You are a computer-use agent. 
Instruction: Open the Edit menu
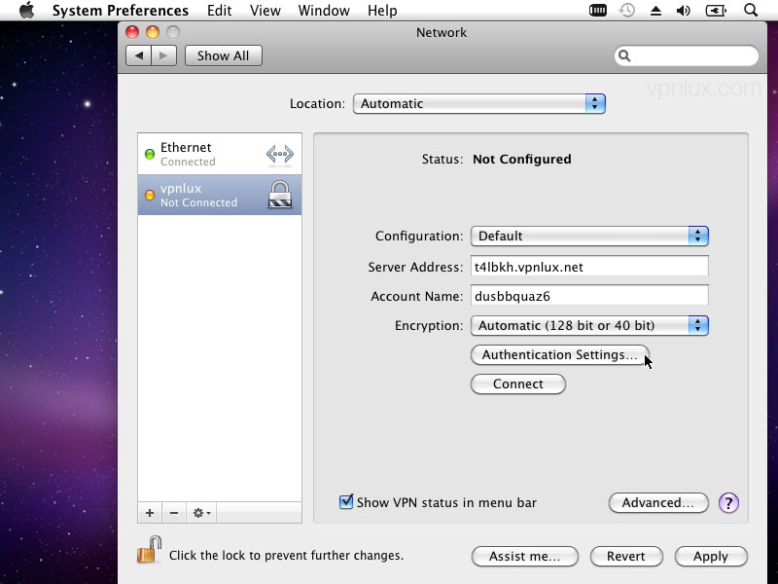(x=220, y=11)
